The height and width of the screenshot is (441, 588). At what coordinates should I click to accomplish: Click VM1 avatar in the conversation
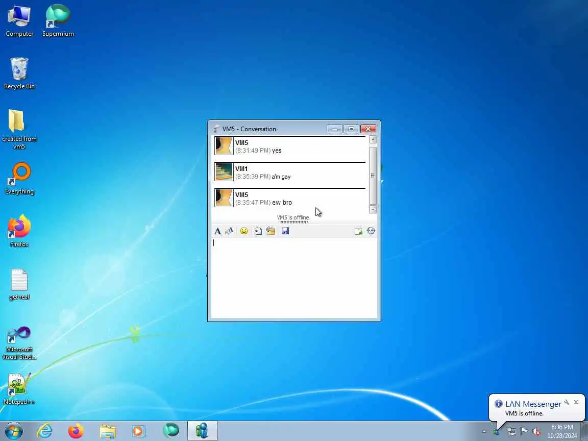click(x=224, y=171)
